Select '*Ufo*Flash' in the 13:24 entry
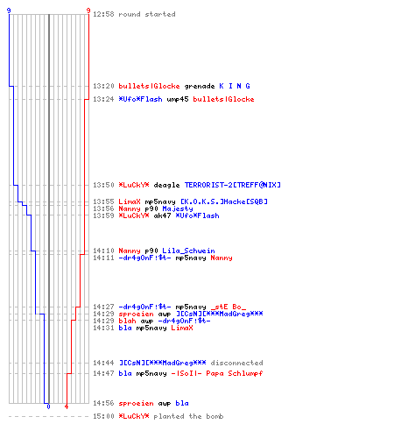The height and width of the screenshot is (438, 394). point(140,99)
